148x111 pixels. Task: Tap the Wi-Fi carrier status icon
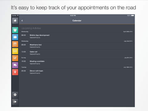pos(18,15)
